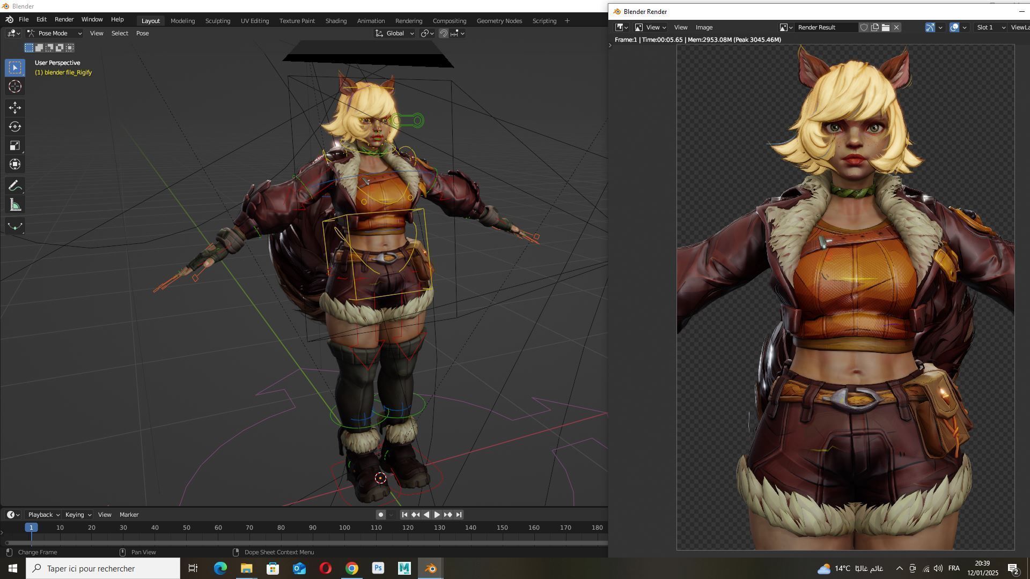The image size is (1030, 579).
Task: Open the Playback dropdown in timeline
Action: click(43, 515)
